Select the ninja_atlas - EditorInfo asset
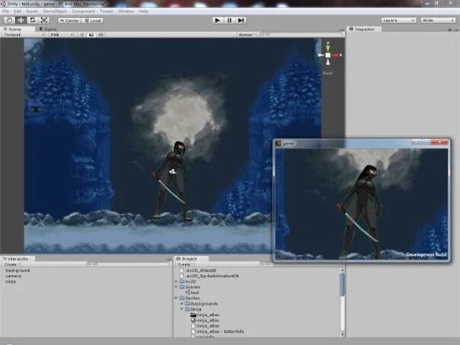460x345 pixels. click(217, 331)
